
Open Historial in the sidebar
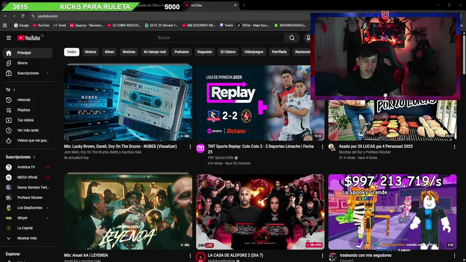coord(28,100)
